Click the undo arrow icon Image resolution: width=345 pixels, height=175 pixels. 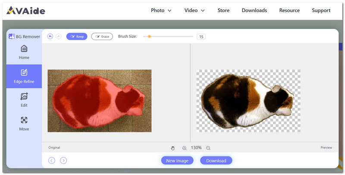tap(50, 37)
